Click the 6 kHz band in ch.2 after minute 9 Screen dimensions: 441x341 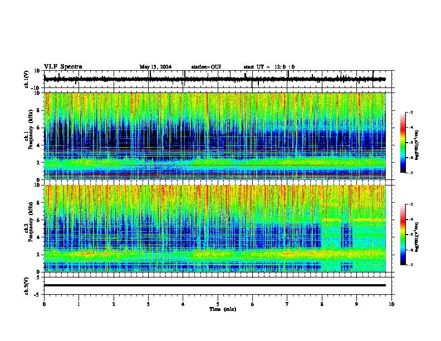point(369,220)
